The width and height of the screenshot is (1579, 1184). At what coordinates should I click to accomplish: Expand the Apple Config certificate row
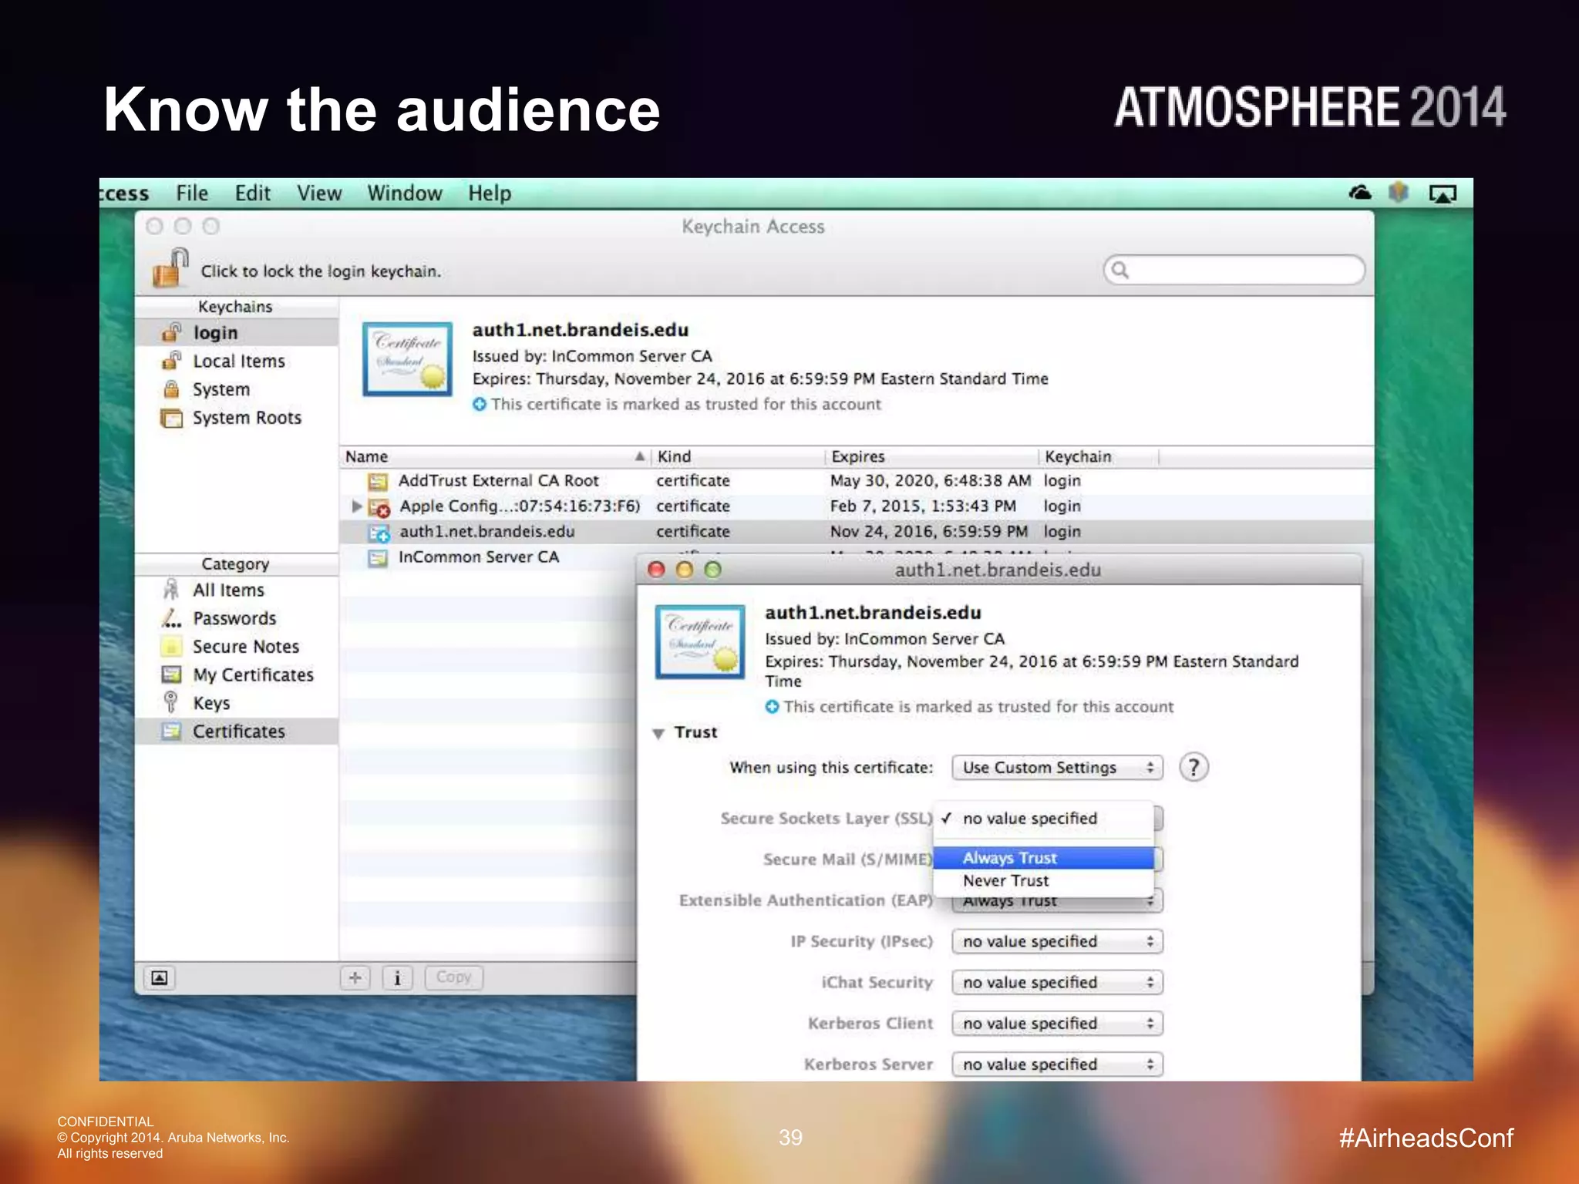(356, 506)
